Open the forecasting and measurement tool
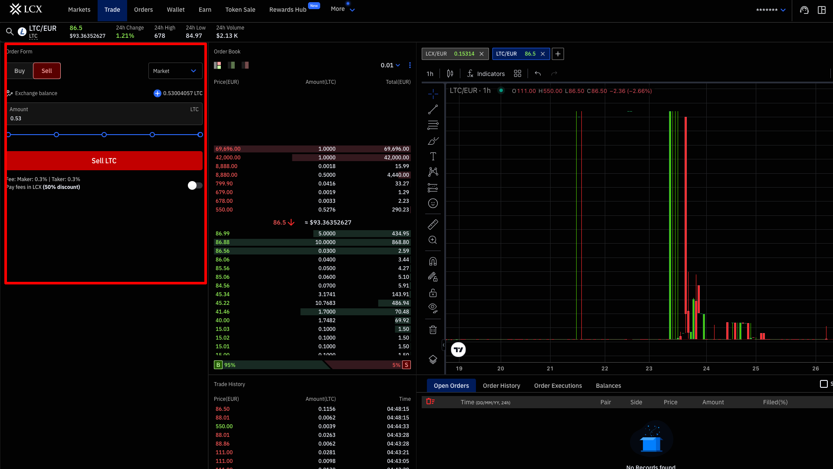Screen dimensions: 833x469 [433, 188]
